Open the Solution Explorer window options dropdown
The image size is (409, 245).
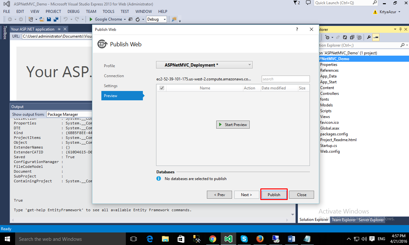(x=395, y=29)
